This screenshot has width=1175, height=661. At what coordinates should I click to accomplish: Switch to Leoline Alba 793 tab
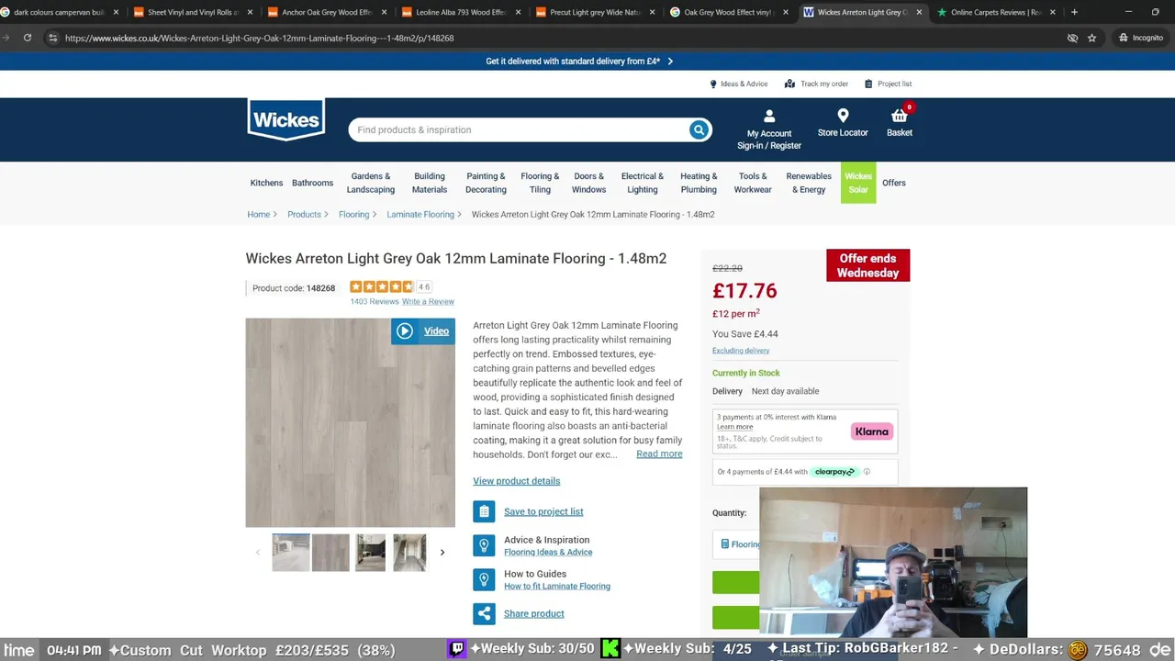click(x=460, y=12)
